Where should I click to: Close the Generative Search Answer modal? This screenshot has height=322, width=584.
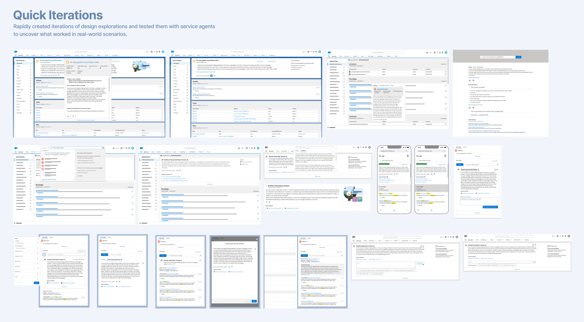coord(257,239)
